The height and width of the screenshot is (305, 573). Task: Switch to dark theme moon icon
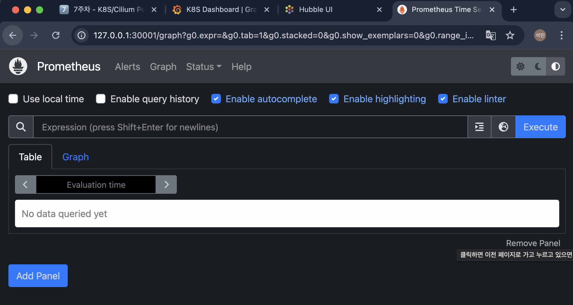click(x=538, y=66)
